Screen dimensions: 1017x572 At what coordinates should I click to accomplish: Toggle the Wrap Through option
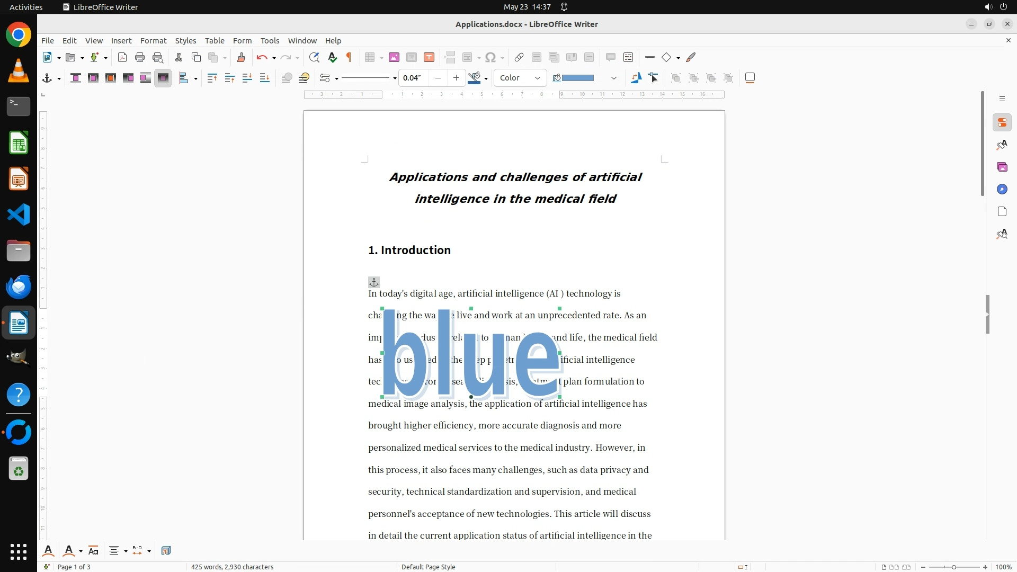(163, 78)
